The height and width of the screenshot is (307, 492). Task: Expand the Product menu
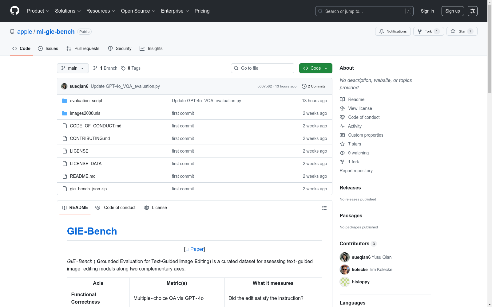click(x=38, y=11)
